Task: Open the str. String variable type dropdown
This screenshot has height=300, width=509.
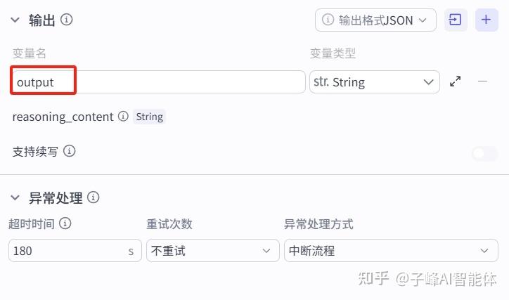Action: pyautogui.click(x=374, y=82)
